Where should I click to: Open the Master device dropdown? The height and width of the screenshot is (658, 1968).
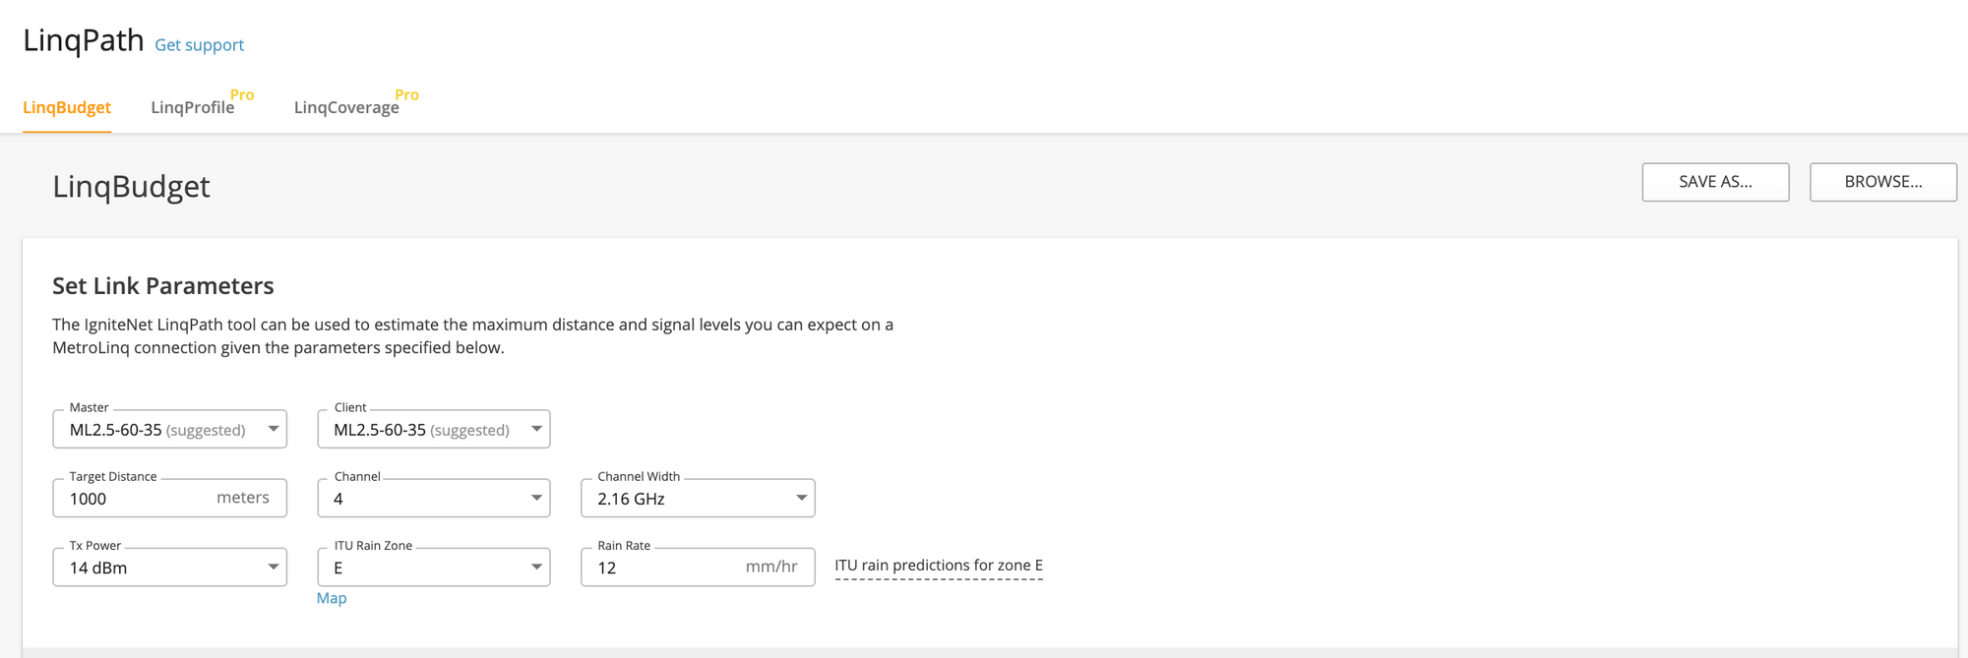pos(169,430)
